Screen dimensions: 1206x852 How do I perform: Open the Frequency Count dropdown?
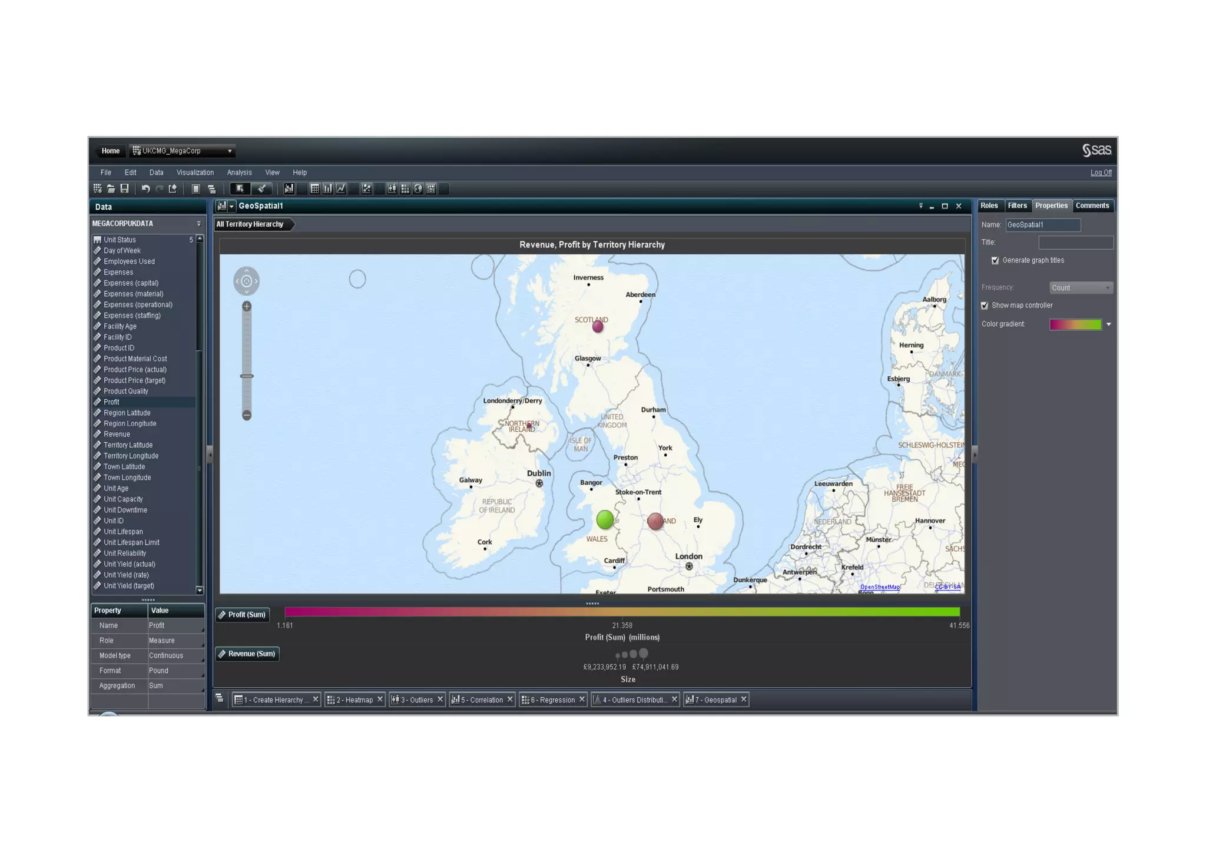[x=1081, y=288]
